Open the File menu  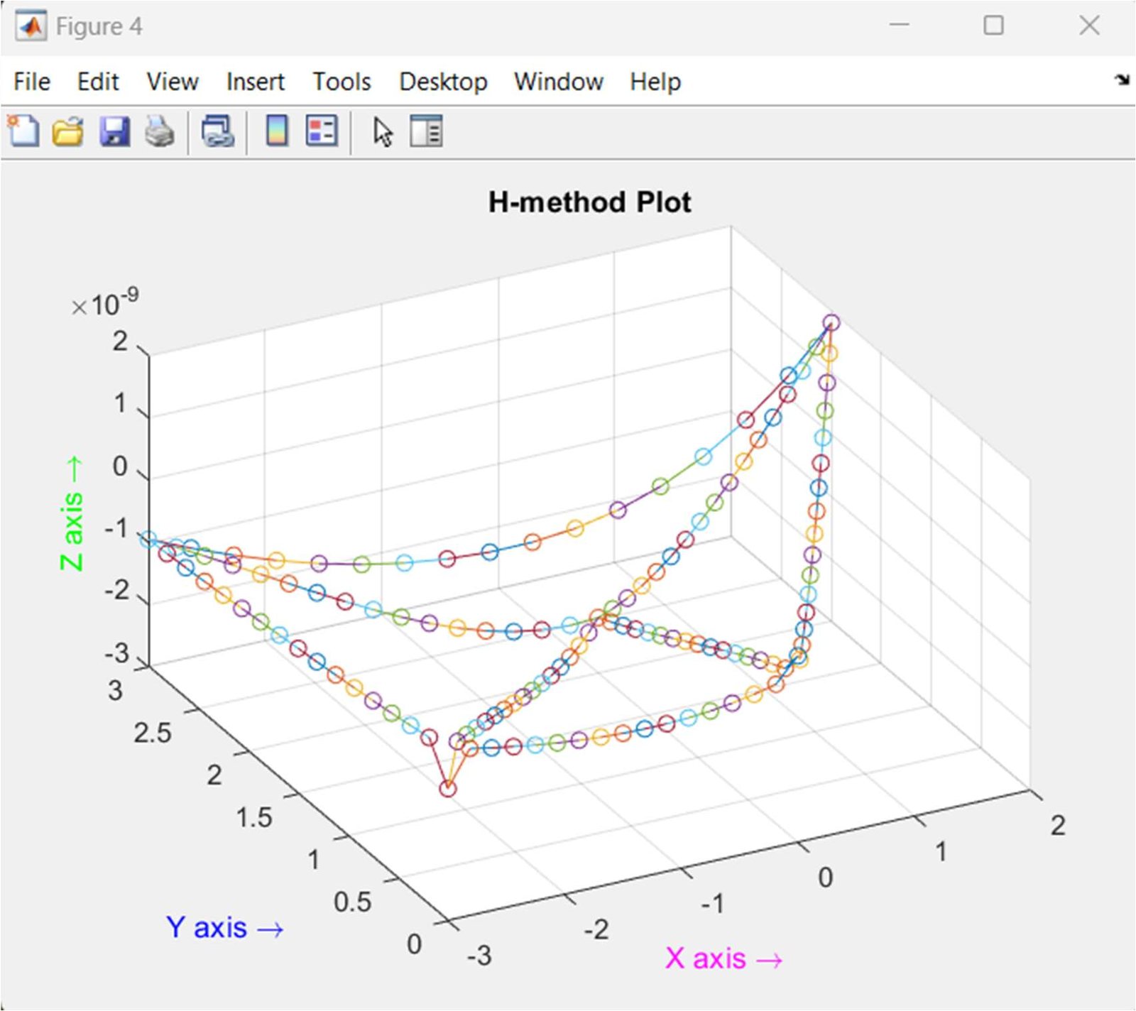click(32, 82)
